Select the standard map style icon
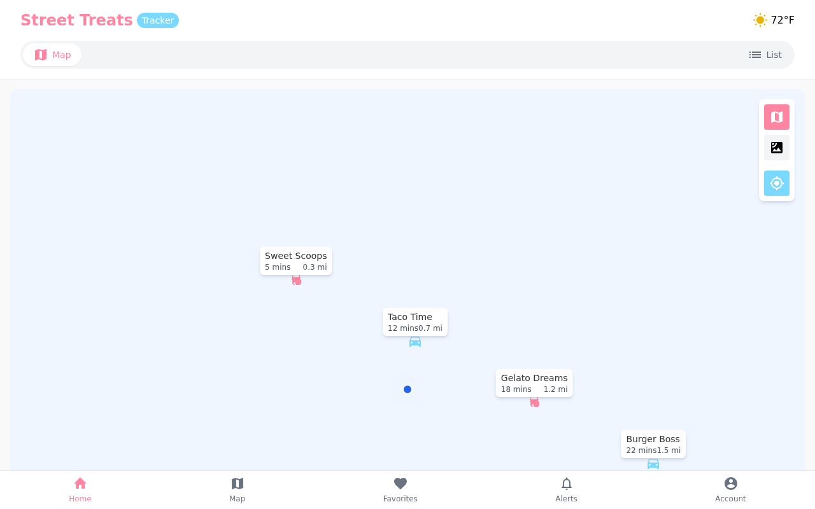This screenshot has width=815, height=509. point(776,117)
